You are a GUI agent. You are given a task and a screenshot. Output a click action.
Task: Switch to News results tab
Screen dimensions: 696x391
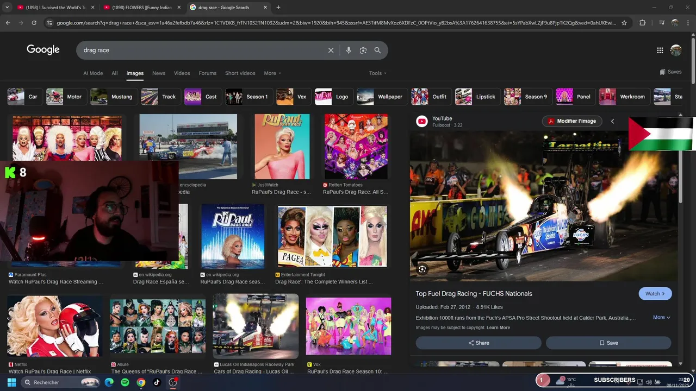[x=159, y=73]
